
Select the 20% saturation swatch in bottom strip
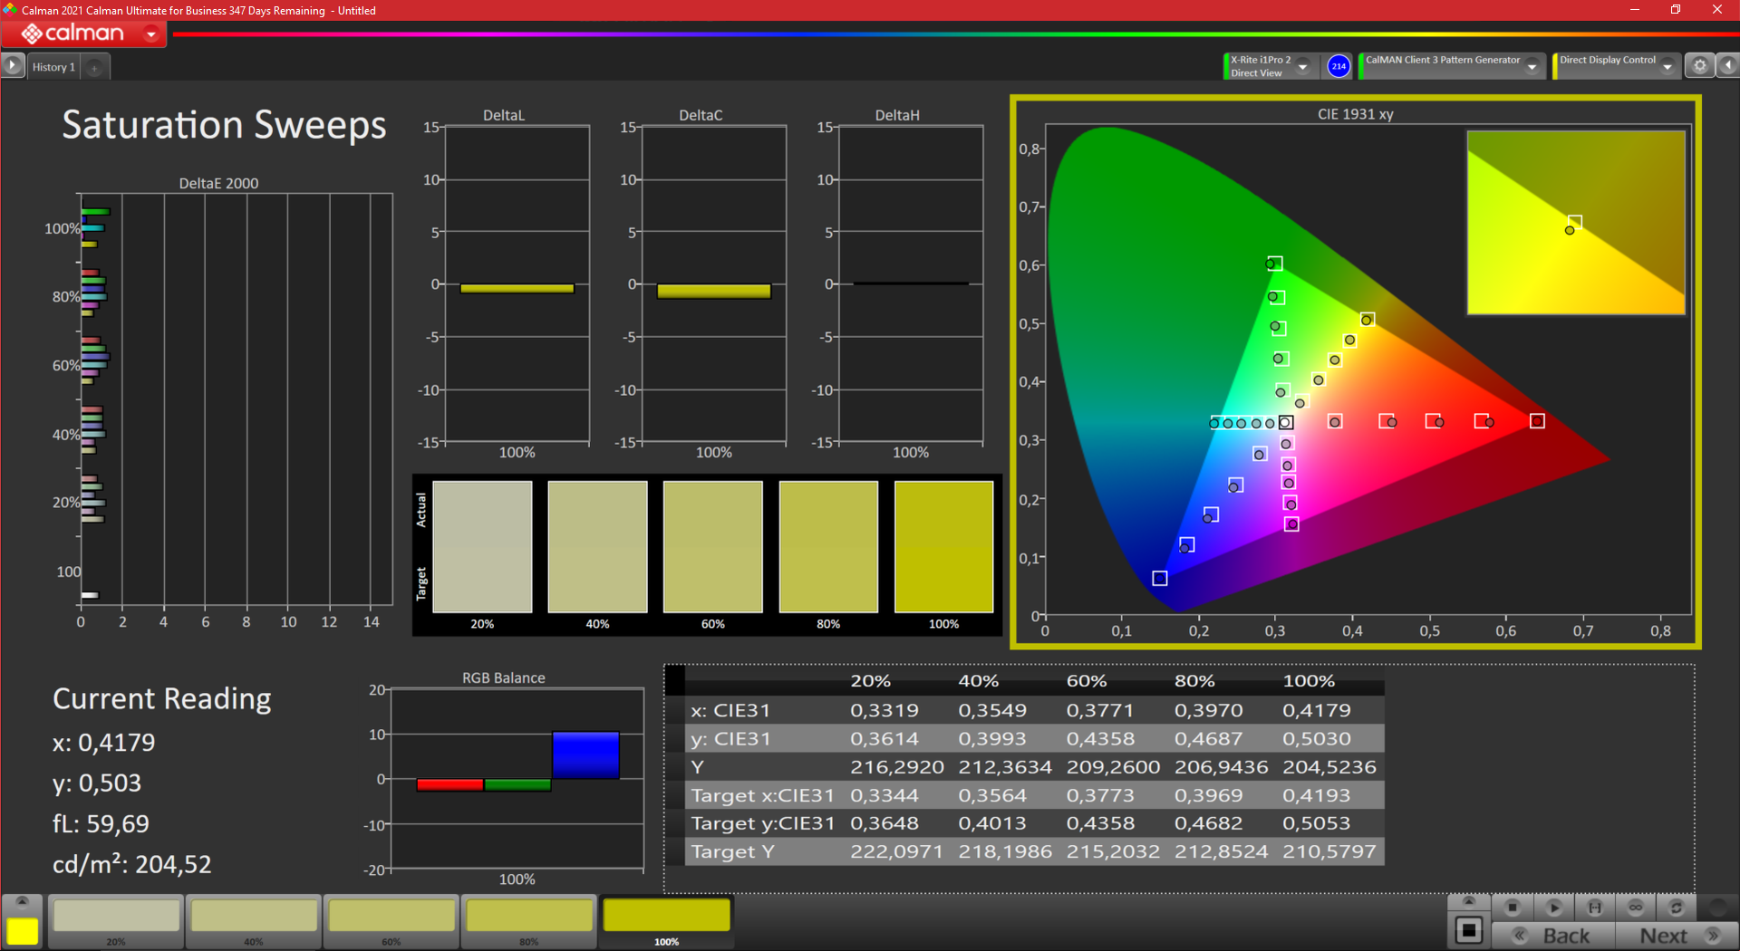click(116, 917)
